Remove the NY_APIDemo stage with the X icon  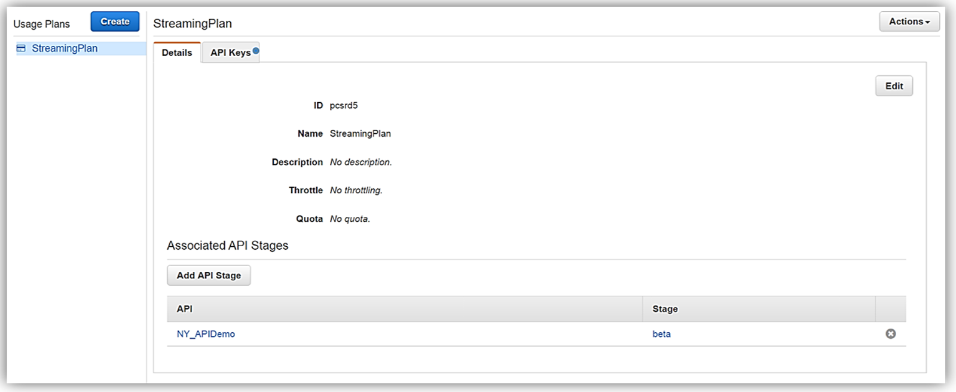pyautogui.click(x=890, y=334)
